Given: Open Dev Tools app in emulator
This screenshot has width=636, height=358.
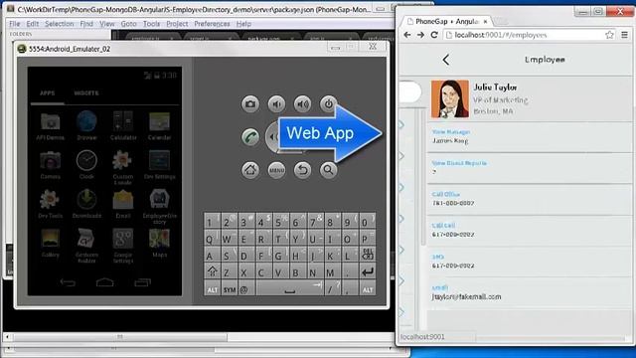Looking at the screenshot, I should (51, 204).
